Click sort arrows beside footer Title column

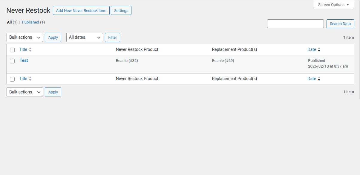(x=30, y=79)
